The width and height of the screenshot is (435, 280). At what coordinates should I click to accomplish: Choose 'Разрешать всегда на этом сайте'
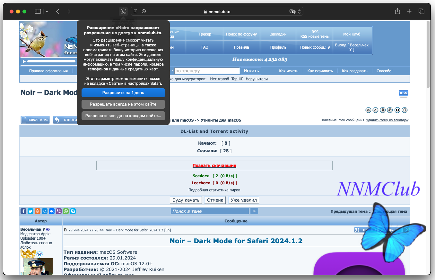[123, 104]
